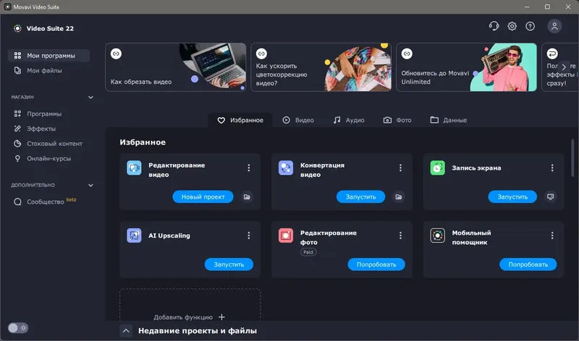Click Мобильный помощник app icon

tap(438, 236)
